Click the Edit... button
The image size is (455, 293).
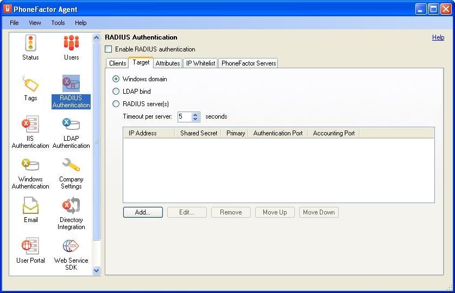click(x=187, y=212)
